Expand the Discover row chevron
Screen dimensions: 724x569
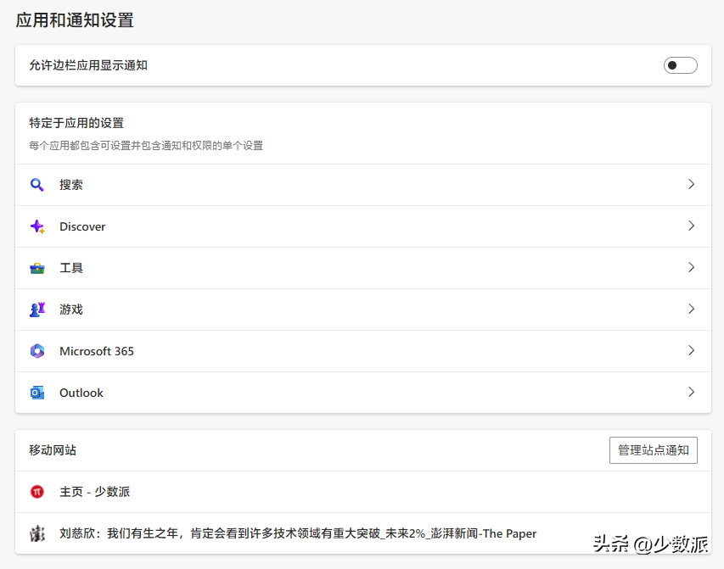[x=691, y=226]
